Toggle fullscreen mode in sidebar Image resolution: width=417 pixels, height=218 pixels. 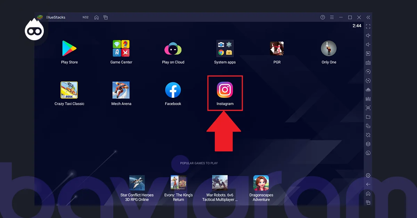click(368, 26)
